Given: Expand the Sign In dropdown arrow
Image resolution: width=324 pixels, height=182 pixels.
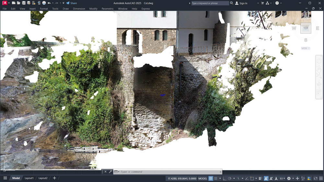Looking at the screenshot, I should 258,3.
